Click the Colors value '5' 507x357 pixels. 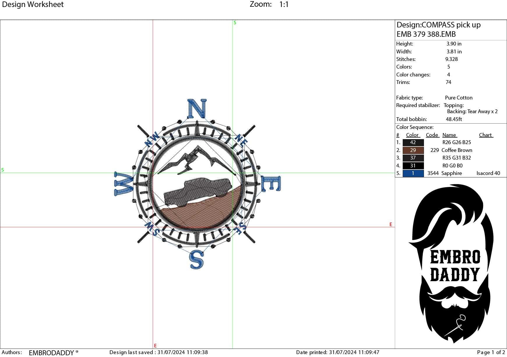pos(449,67)
